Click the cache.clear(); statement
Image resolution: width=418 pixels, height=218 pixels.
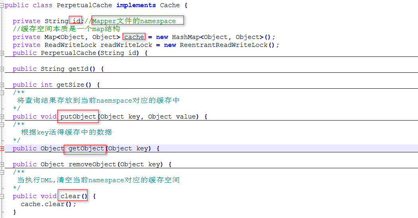pos(48,204)
